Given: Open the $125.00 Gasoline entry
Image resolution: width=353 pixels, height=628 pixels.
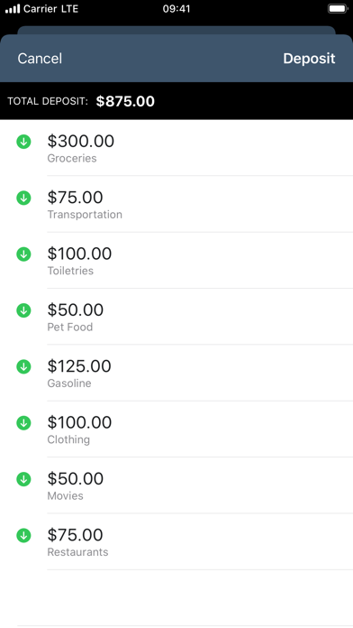Looking at the screenshot, I should click(x=176, y=373).
